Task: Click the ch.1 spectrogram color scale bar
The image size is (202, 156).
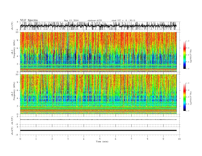Action: [x=184, y=55]
